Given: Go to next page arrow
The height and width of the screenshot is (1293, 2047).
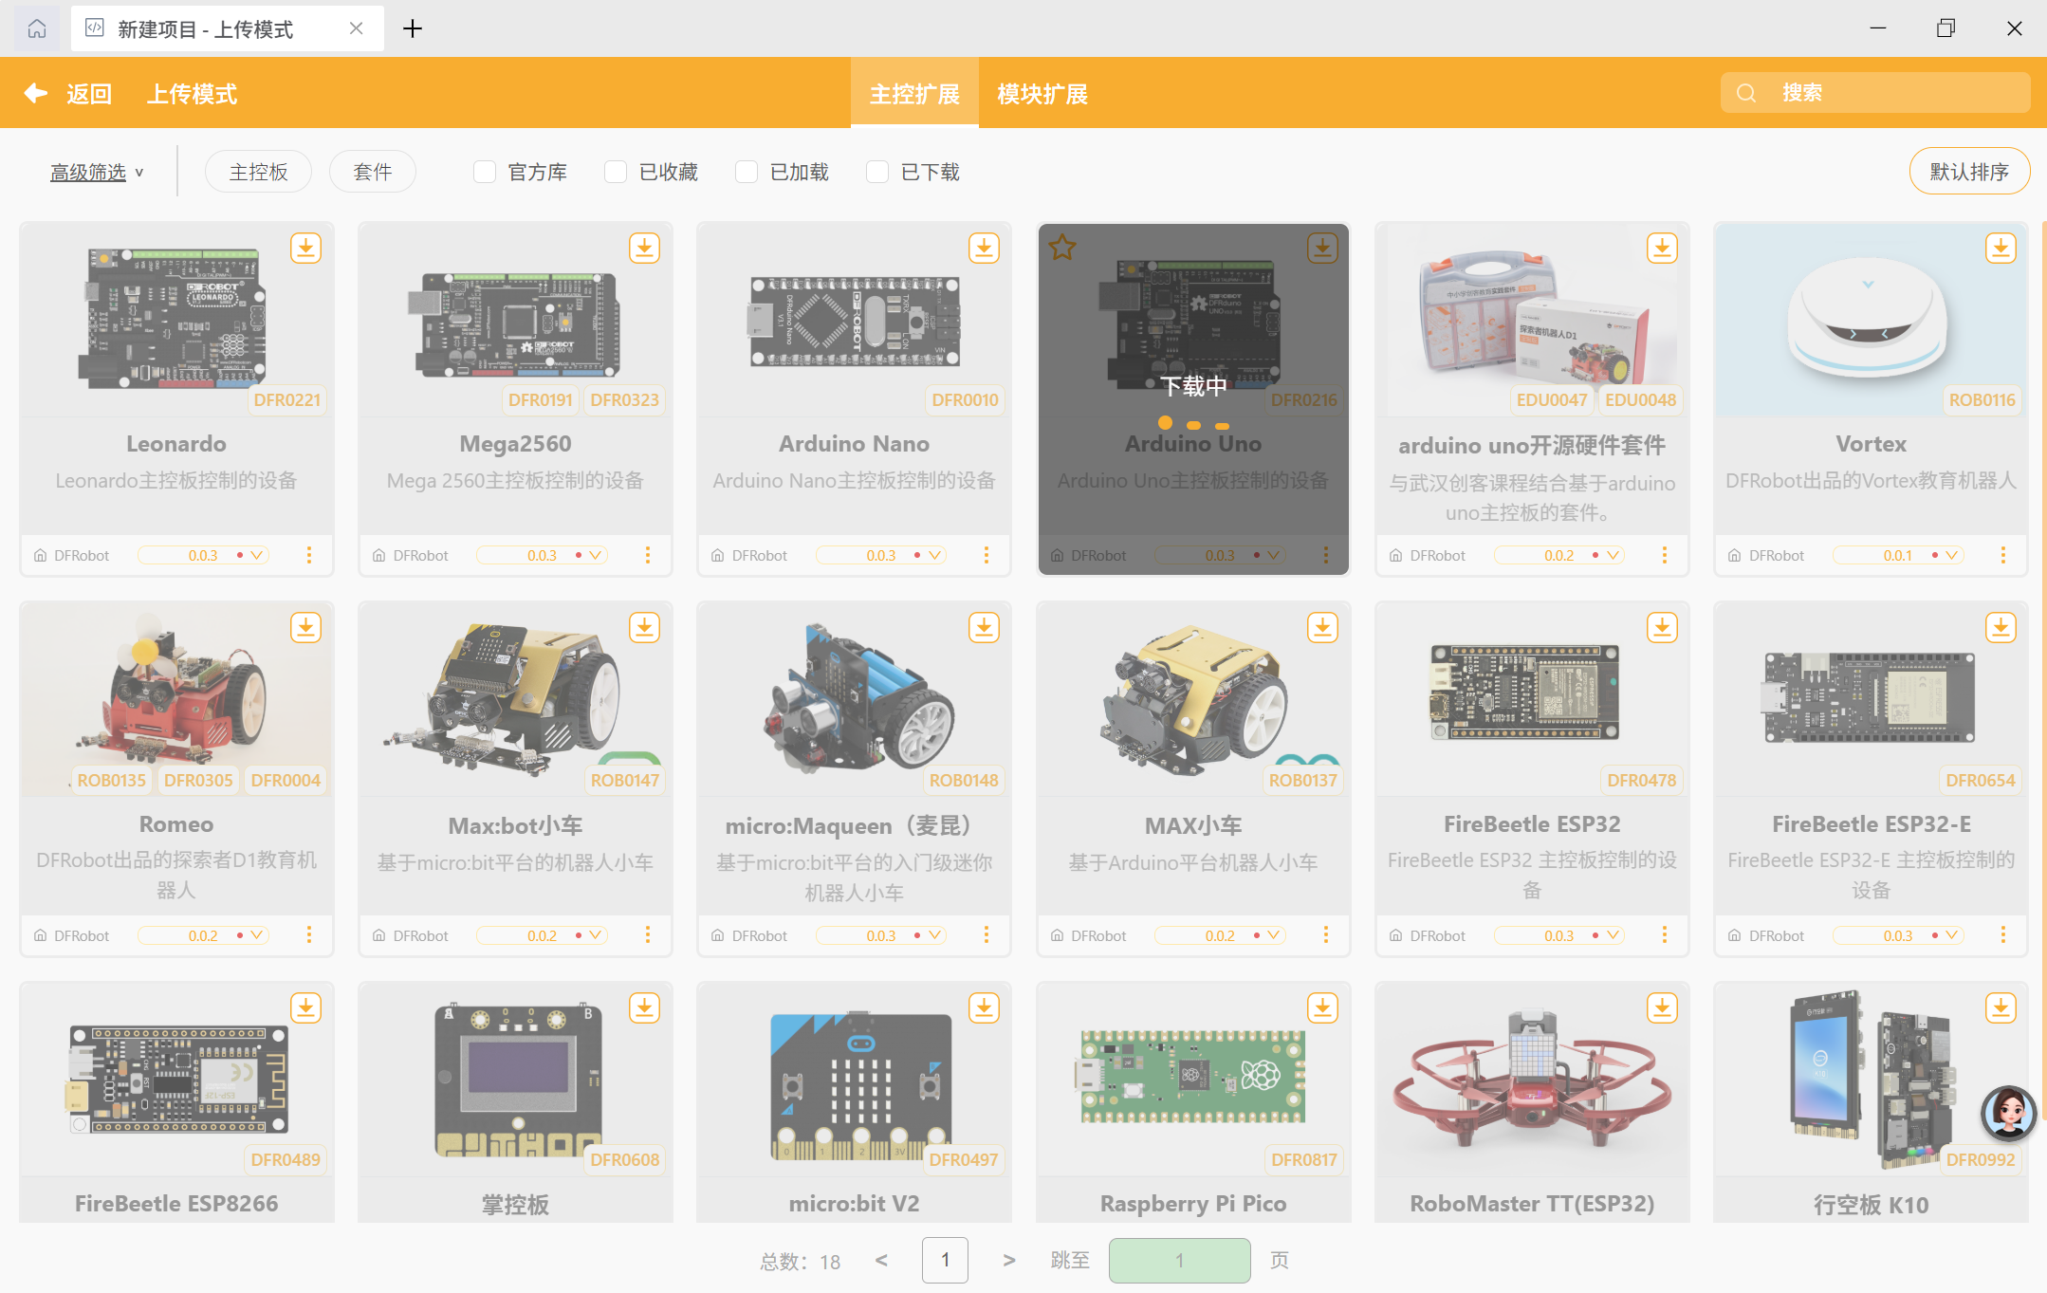Looking at the screenshot, I should pos(1009,1260).
